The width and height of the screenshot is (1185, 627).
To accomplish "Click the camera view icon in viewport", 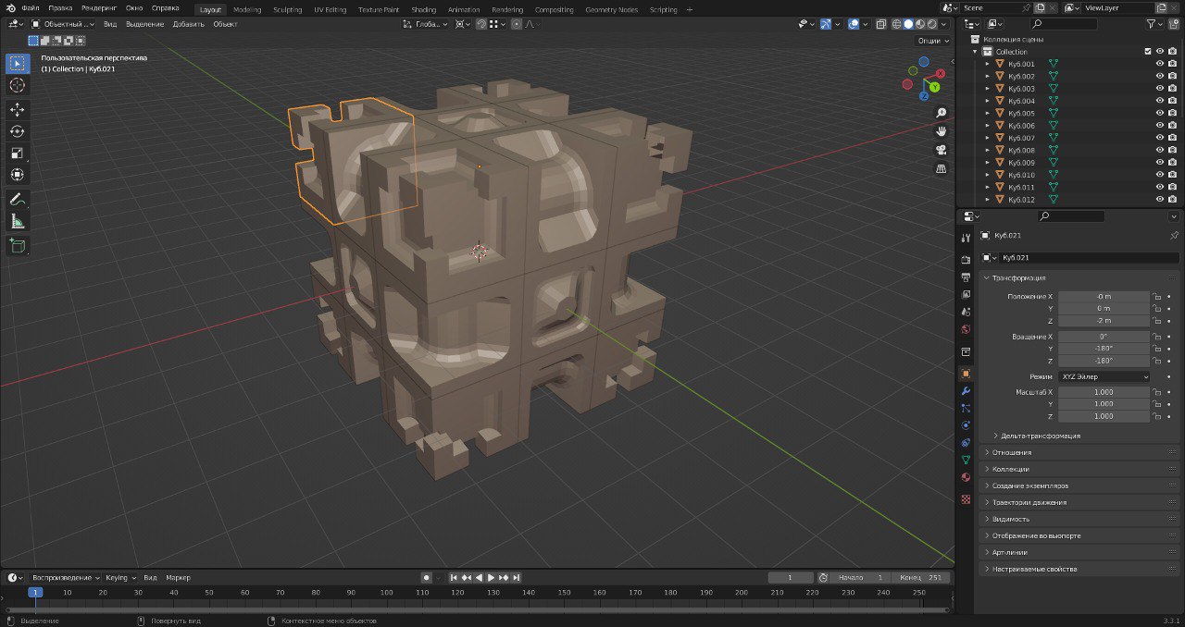I will pos(942,150).
